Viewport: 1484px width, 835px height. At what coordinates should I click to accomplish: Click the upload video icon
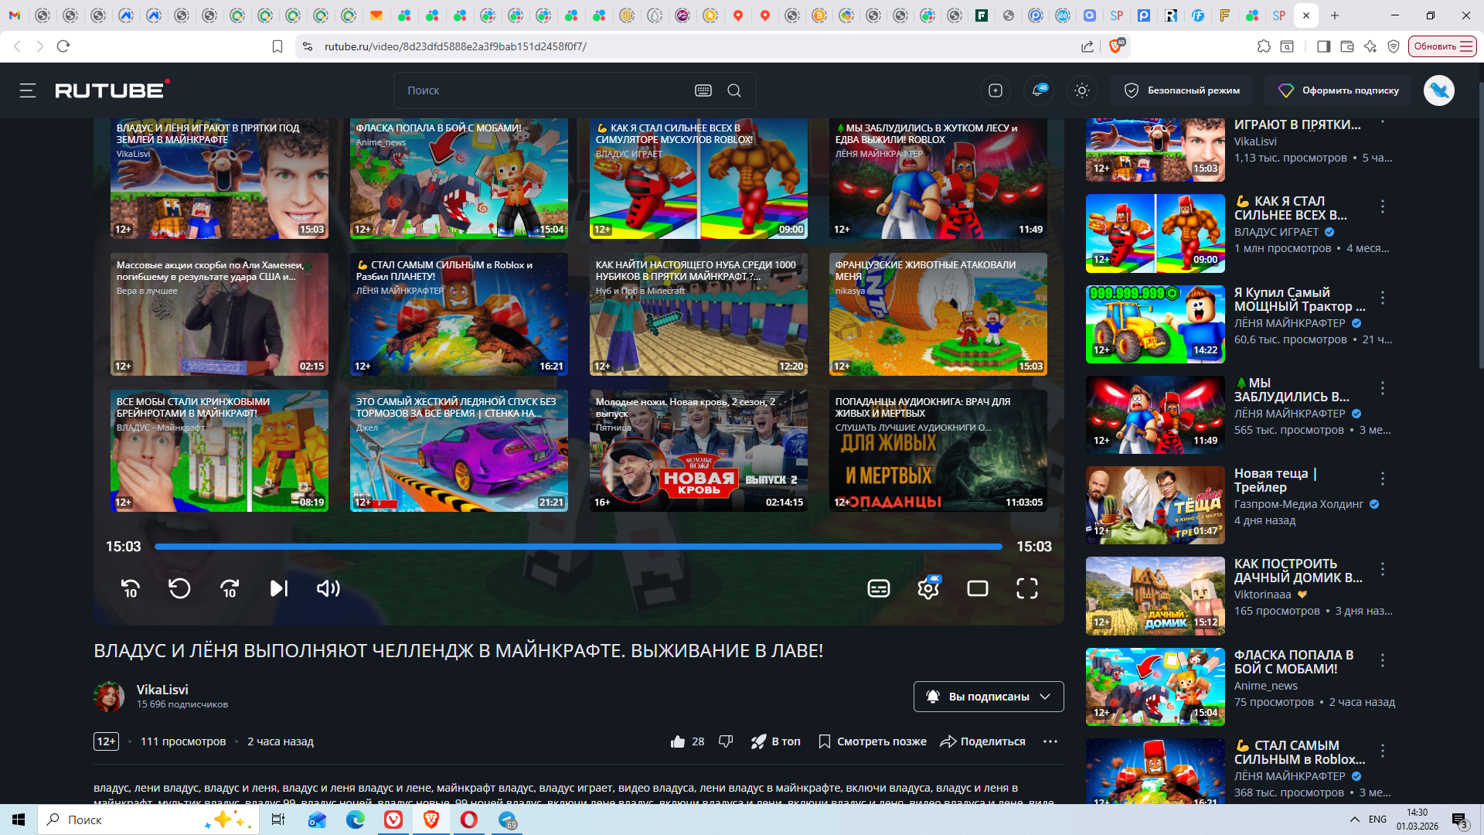tap(996, 90)
